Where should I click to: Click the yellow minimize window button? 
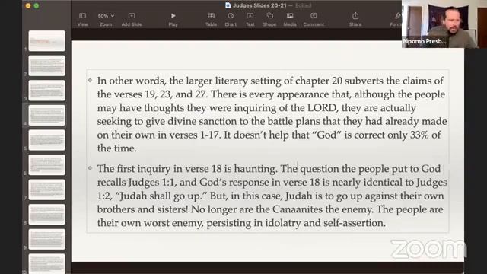pos(28,5)
